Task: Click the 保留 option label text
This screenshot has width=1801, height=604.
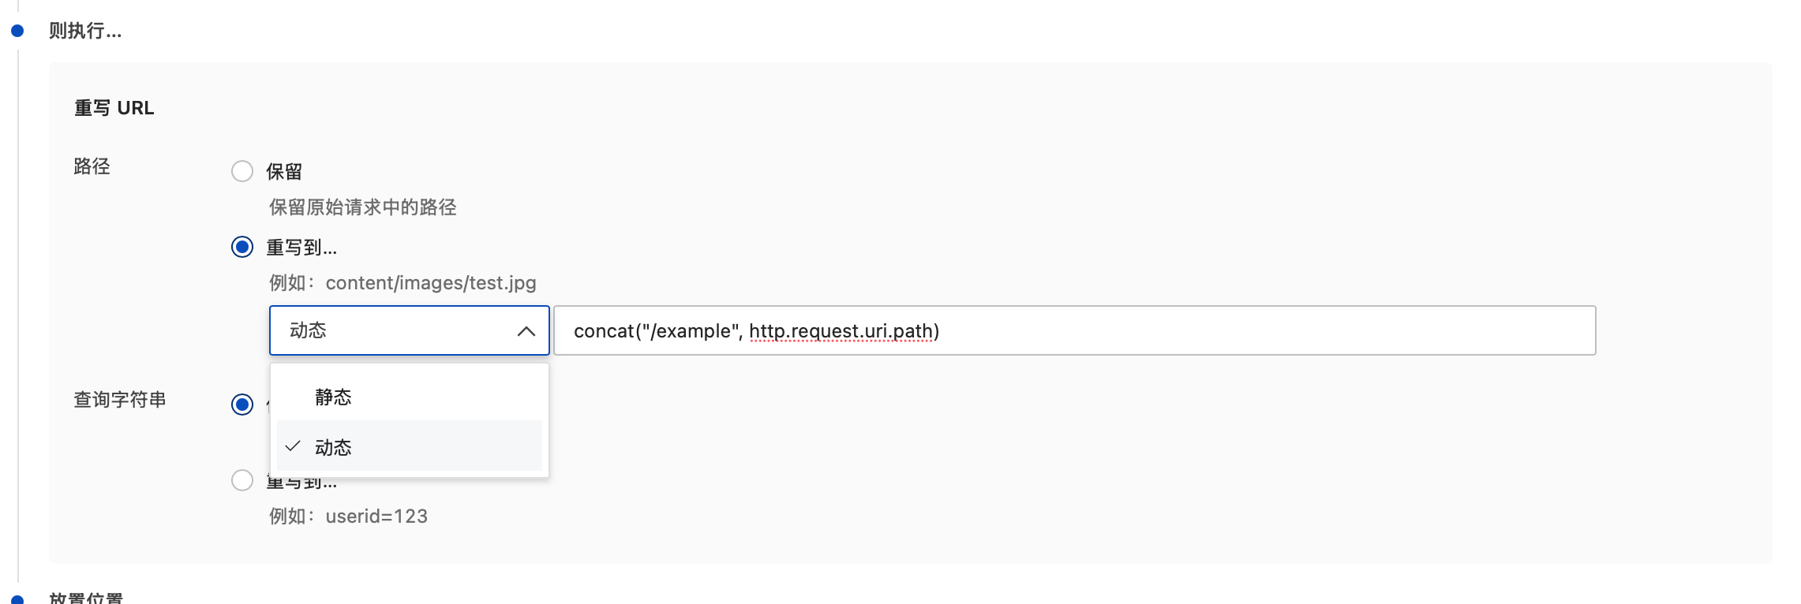Action: pyautogui.click(x=284, y=171)
